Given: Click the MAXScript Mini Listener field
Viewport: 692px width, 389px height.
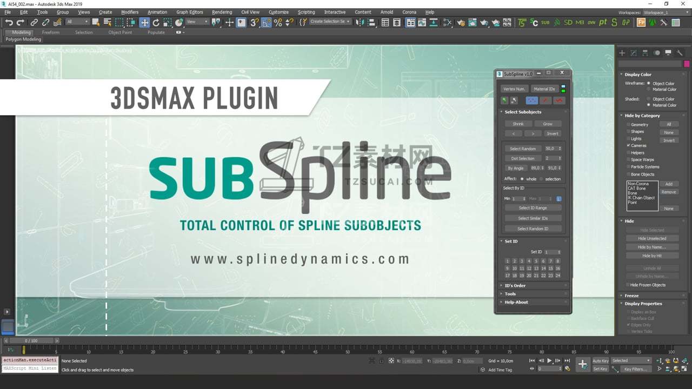Looking at the screenshot, I should 30,368.
